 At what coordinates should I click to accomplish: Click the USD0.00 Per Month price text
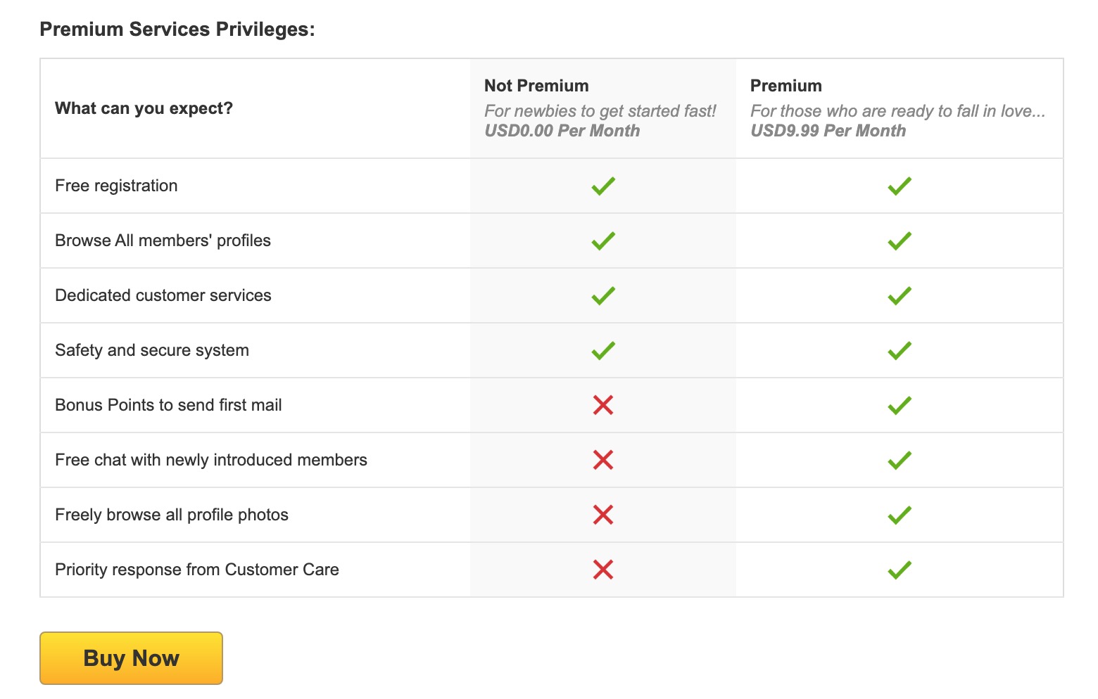[562, 131]
